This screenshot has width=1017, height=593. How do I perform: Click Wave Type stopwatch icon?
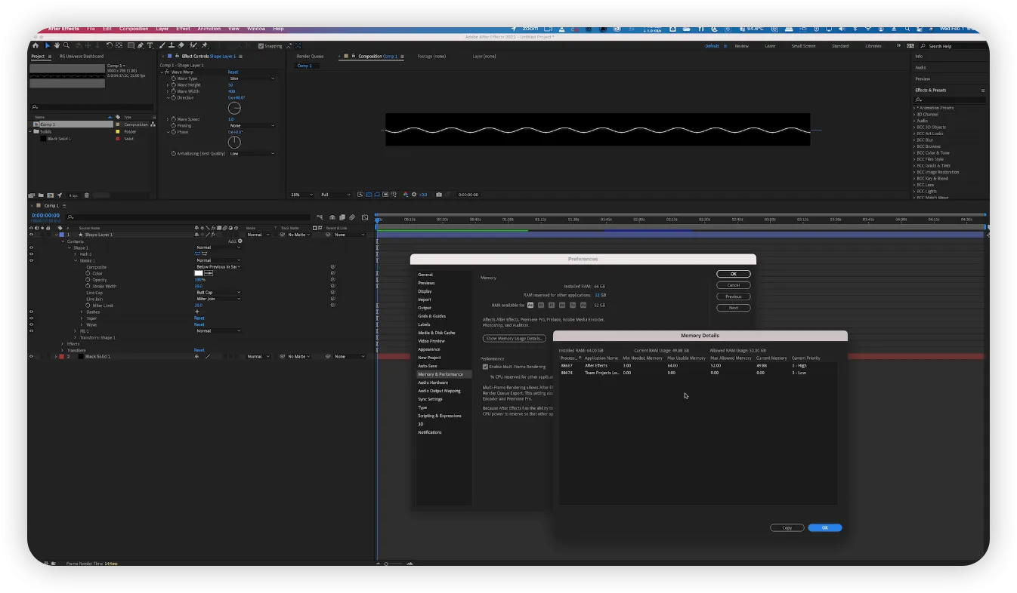coord(173,78)
